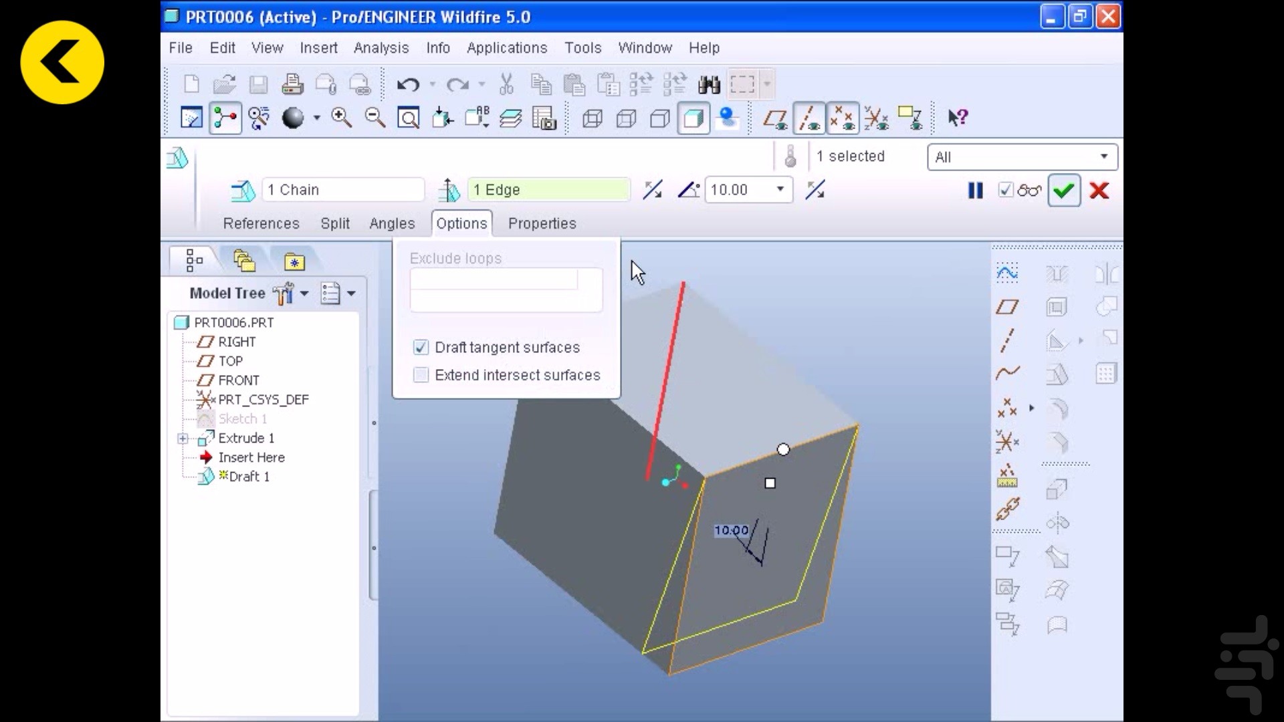Open the Properties tab
This screenshot has height=722, width=1284.
pyautogui.click(x=542, y=223)
